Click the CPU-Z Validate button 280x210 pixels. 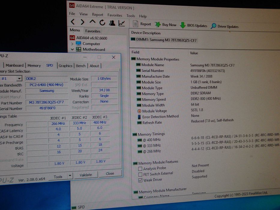86,175
